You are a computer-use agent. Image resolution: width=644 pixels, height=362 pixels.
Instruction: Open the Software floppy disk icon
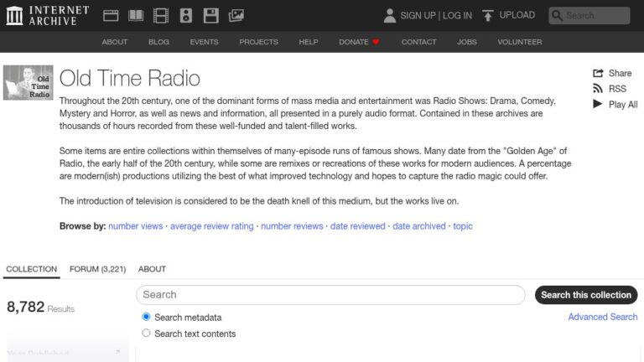tap(211, 15)
